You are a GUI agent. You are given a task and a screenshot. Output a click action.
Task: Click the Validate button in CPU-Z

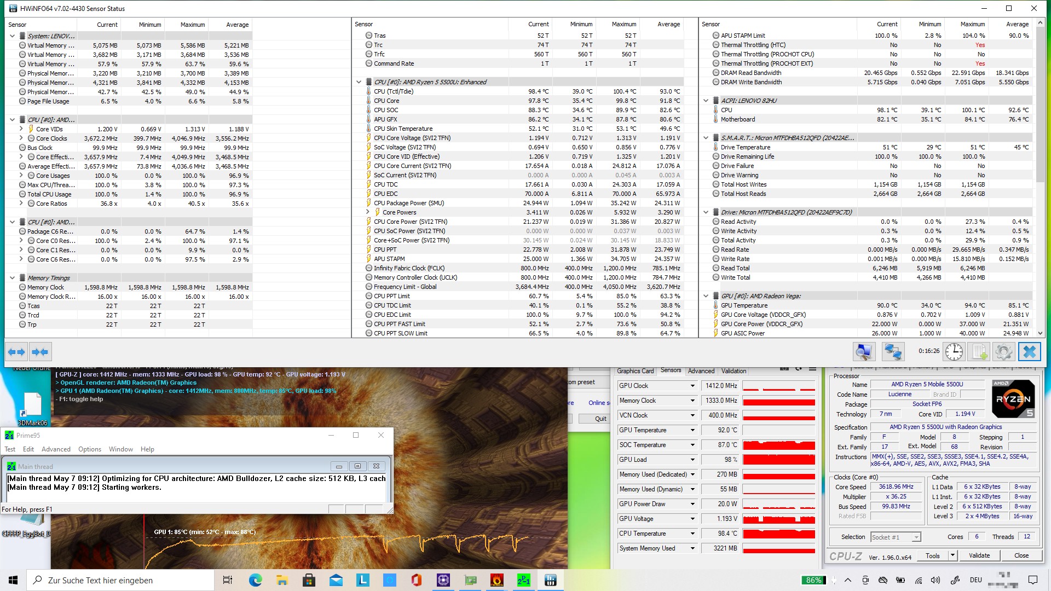pyautogui.click(x=979, y=555)
